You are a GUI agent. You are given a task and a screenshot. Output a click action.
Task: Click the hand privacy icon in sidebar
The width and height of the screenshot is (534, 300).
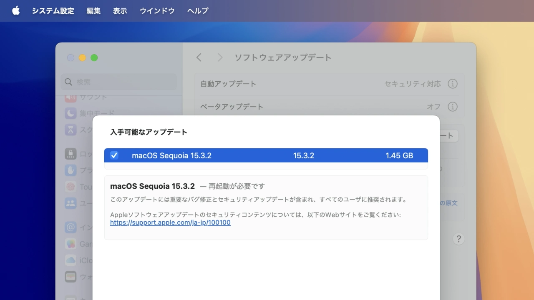[x=71, y=170]
